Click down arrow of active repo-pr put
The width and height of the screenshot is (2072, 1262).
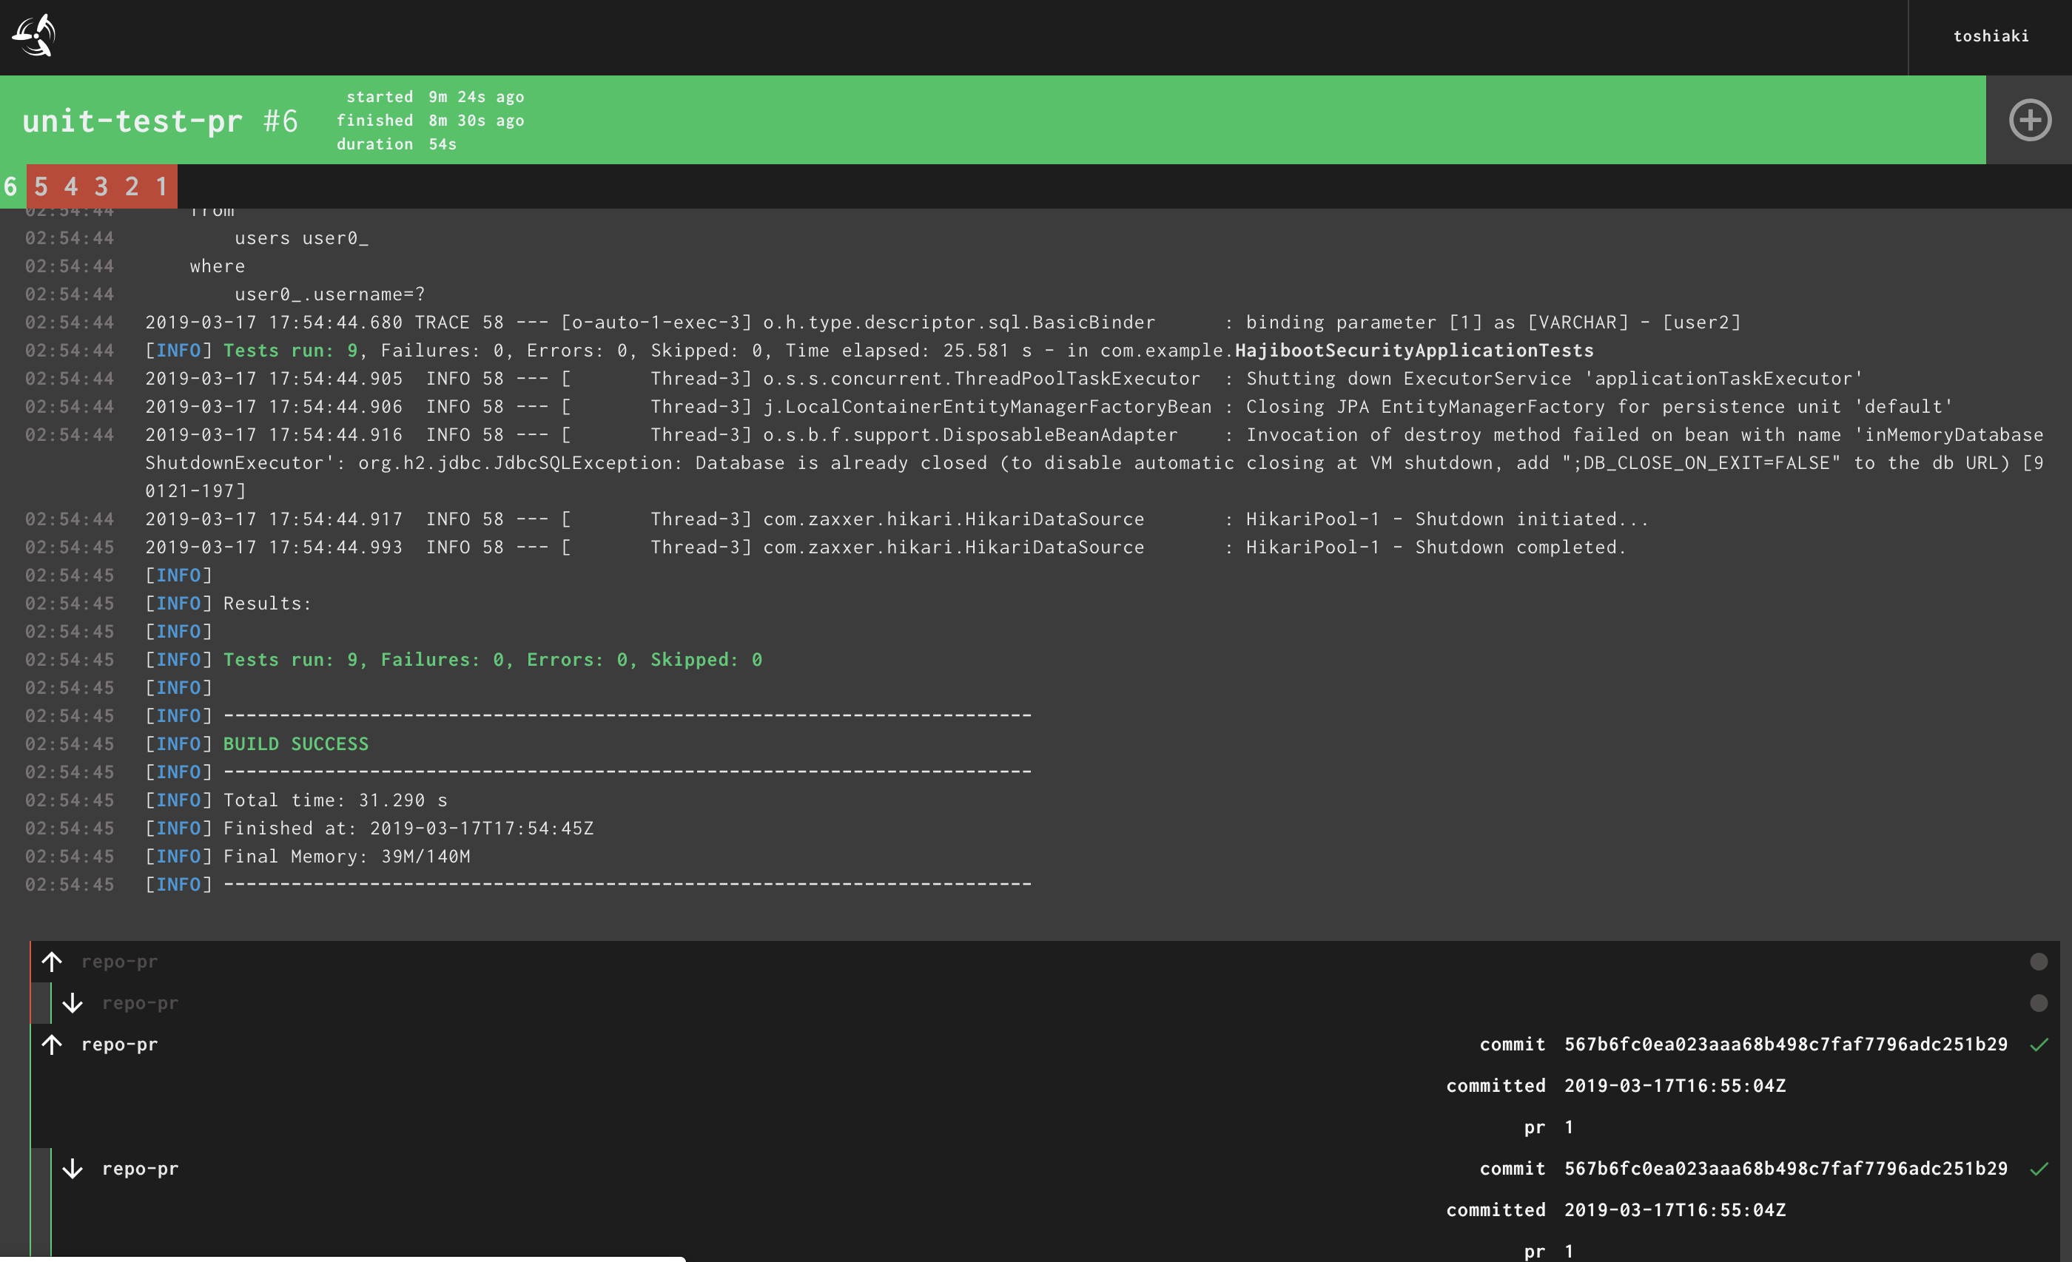(x=73, y=1169)
